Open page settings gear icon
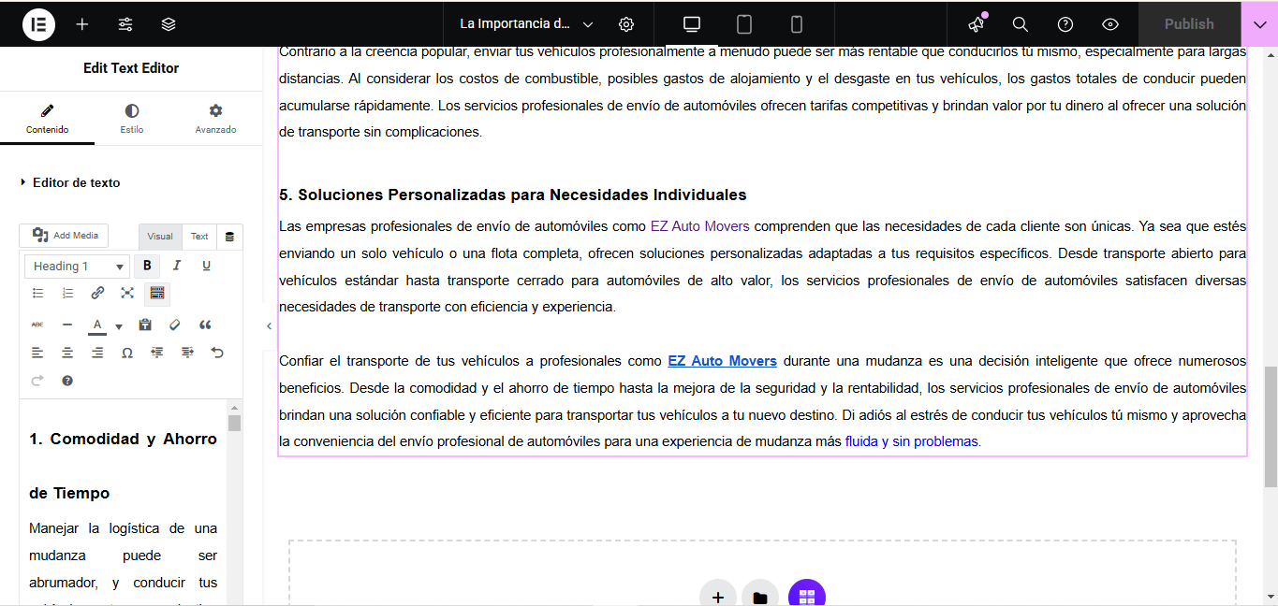This screenshot has width=1278, height=606. click(626, 24)
